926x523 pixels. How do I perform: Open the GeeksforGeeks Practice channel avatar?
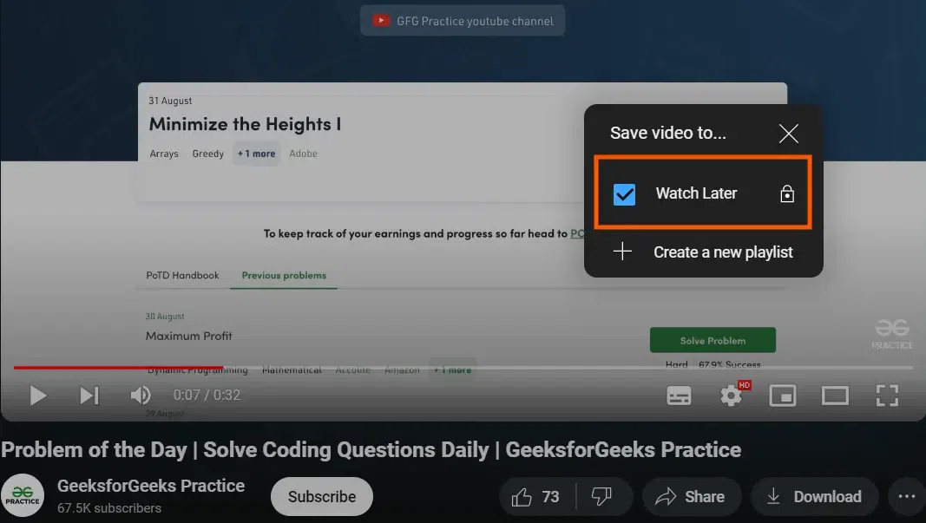coord(23,494)
